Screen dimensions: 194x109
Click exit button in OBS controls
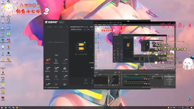pyautogui.click(x=169, y=84)
